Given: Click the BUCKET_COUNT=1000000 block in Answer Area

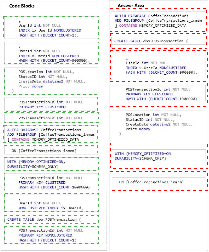Looking at the screenshot, I should 158,93.
